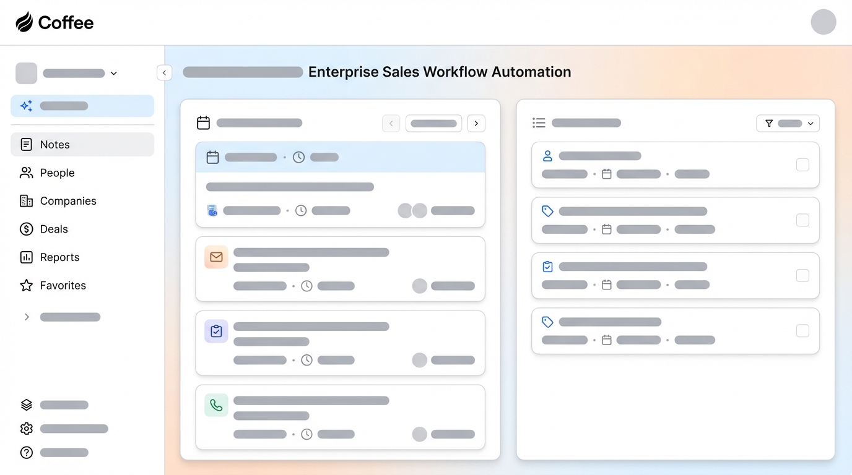Screen dimensions: 852x475
Task: Open the Reports chart icon
Action: 25,257
